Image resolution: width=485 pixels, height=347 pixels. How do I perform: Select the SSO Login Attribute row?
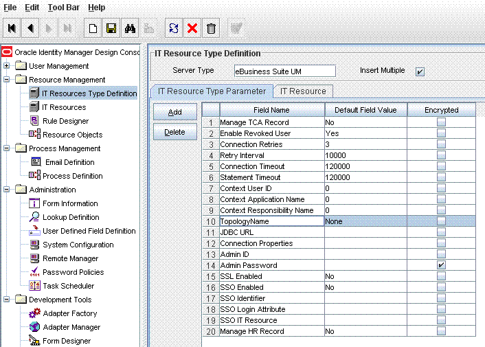click(339, 309)
